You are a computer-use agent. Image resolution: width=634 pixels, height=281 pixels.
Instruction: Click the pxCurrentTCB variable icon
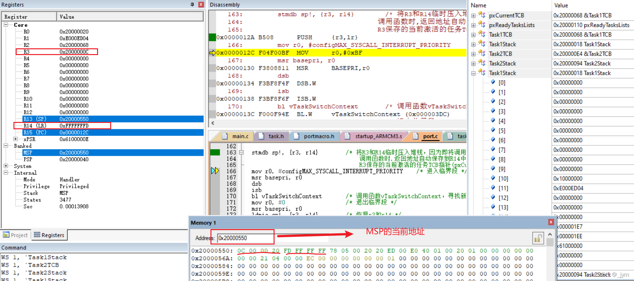482,15
